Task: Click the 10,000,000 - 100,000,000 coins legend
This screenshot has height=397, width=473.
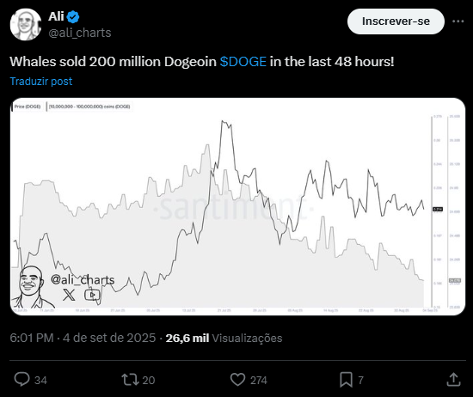Action: pos(89,107)
